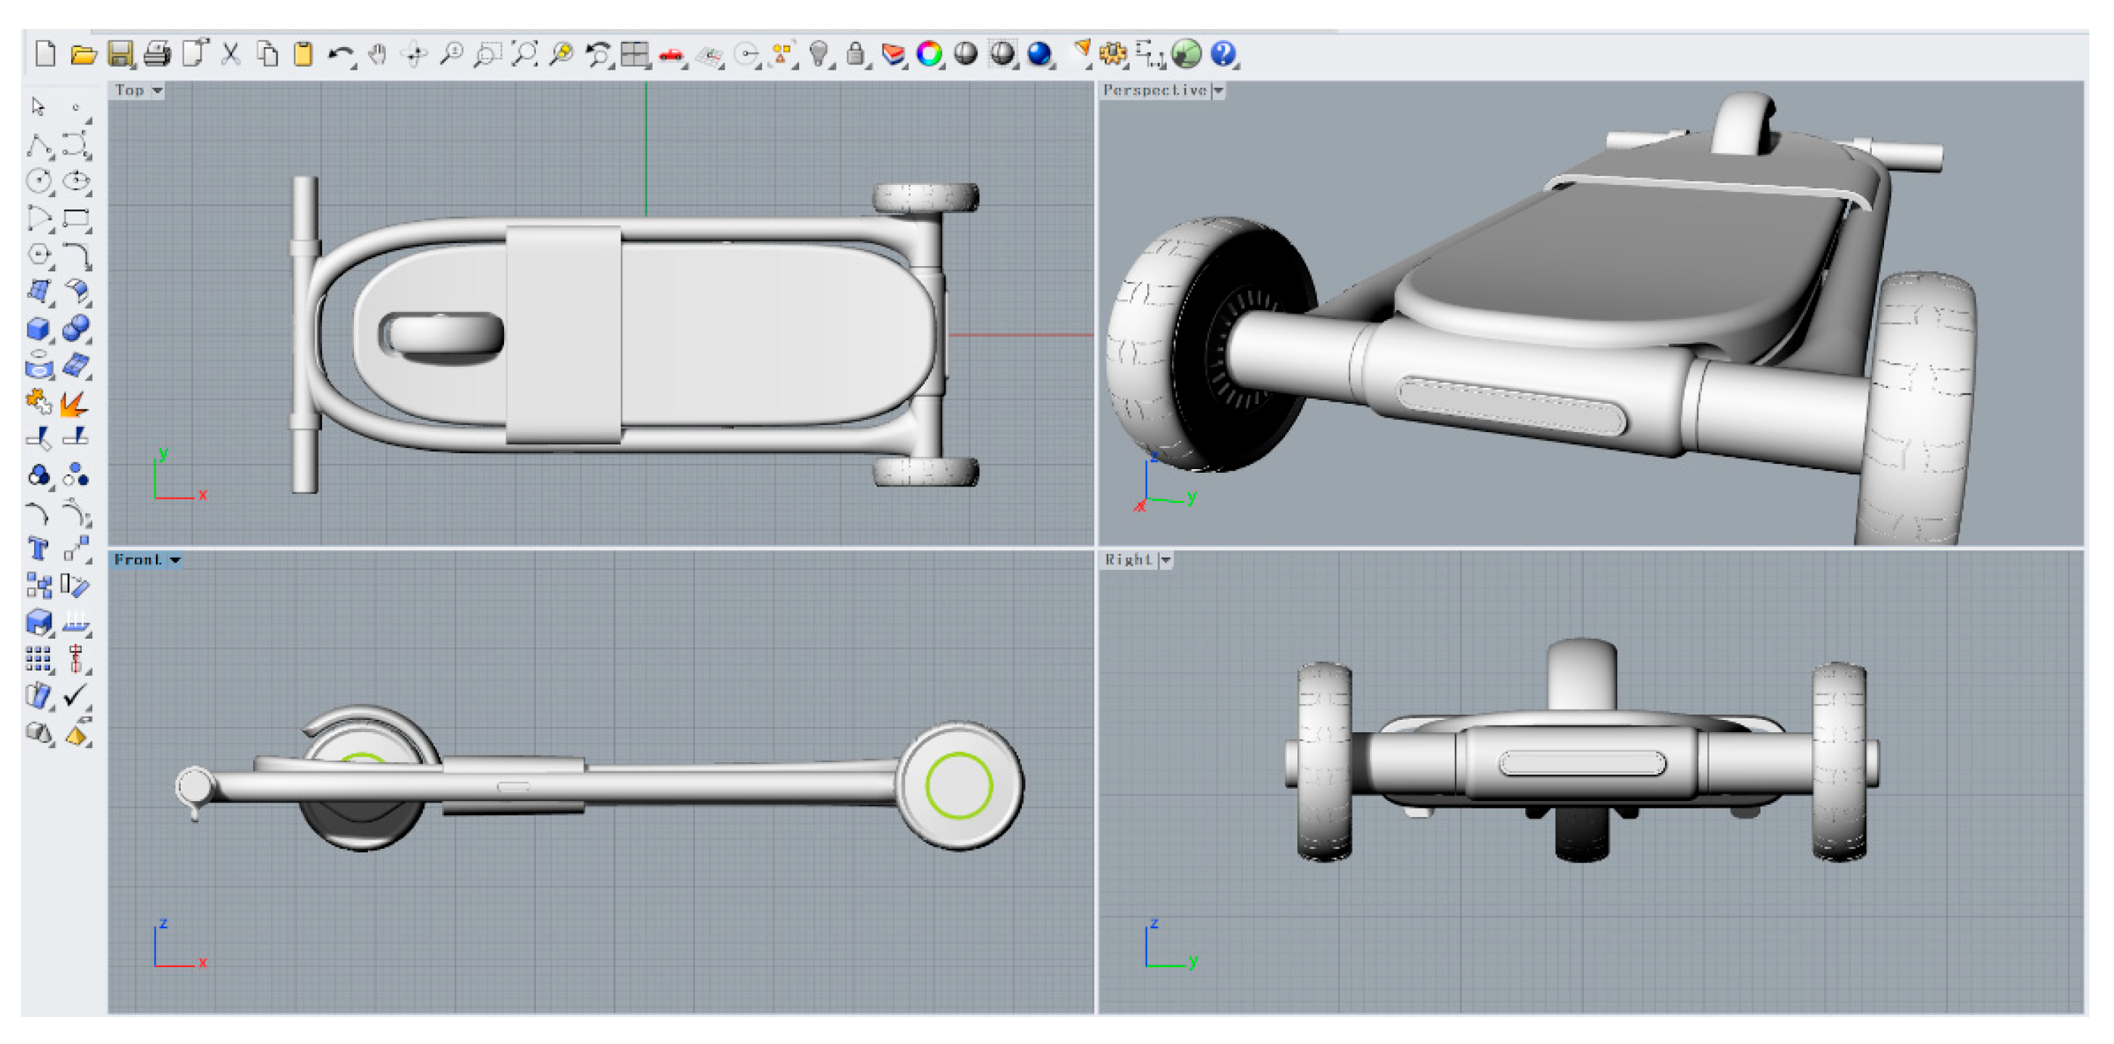Open the Top viewport dropdown arrow
This screenshot has height=1044, width=2114.
157,90
